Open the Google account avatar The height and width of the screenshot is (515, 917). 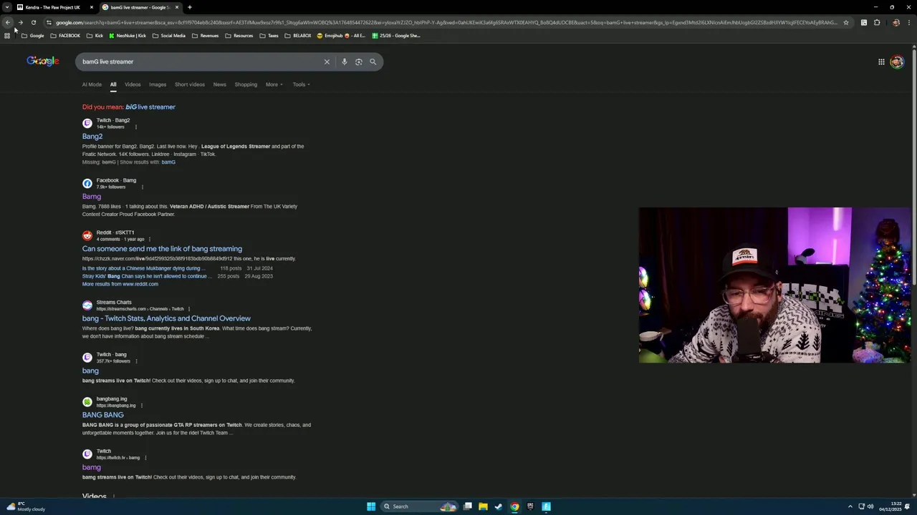click(897, 62)
